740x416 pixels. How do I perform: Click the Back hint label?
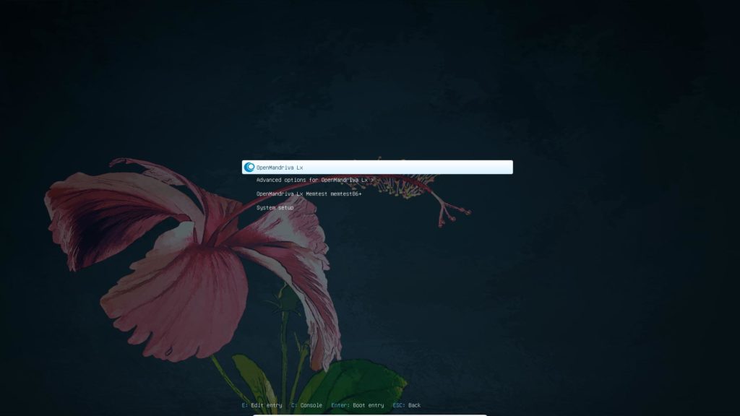pyautogui.click(x=414, y=405)
